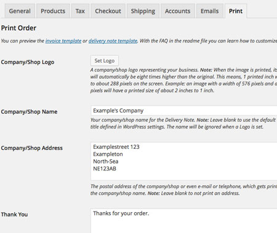Click the Company/Shop Name label
Viewport: 277px width, 233px height.
[x=29, y=112]
